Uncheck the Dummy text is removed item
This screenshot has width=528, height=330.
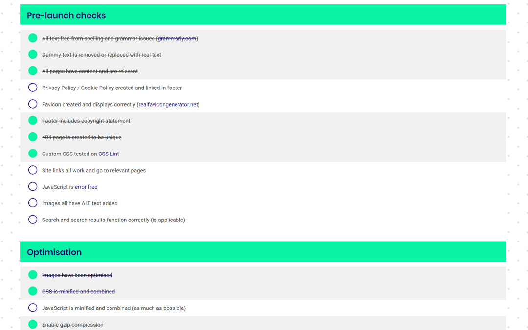pyautogui.click(x=33, y=54)
